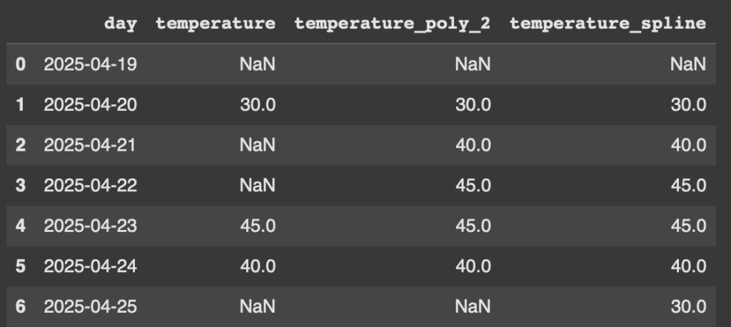The image size is (731, 327).
Task: Click the temperature_poly_2 column header
Action: point(393,24)
